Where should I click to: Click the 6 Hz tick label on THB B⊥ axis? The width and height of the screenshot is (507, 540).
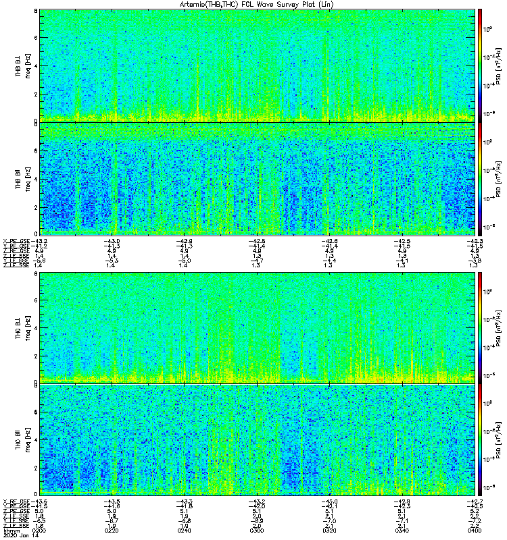(x=36, y=38)
